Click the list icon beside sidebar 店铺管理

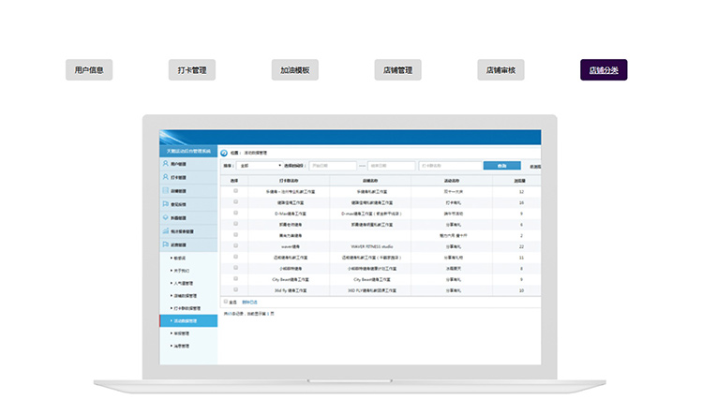click(165, 190)
